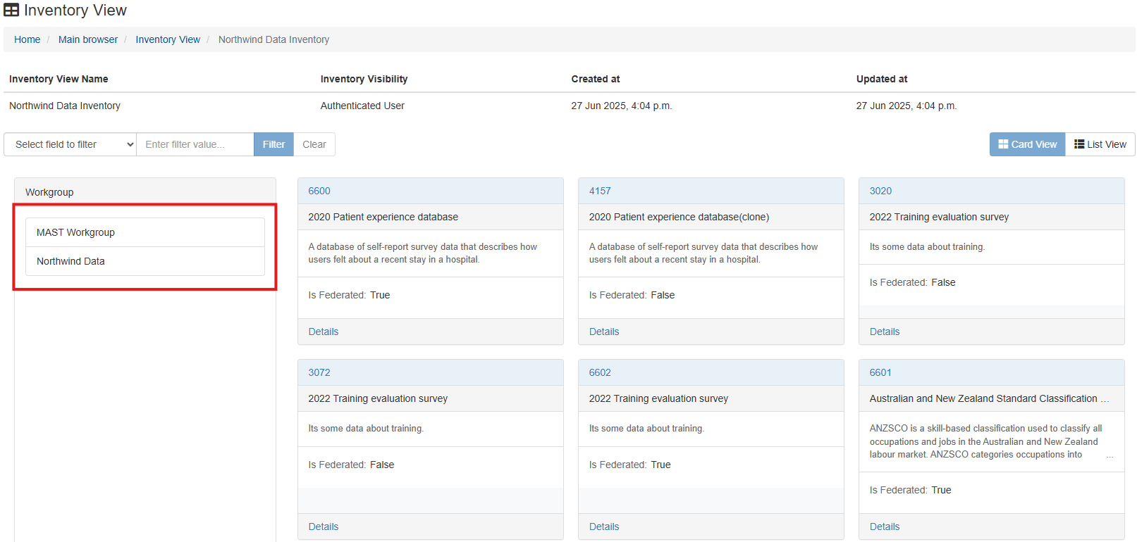Open record ID 6600 link
Image resolution: width=1137 pixels, height=542 pixels.
pyautogui.click(x=319, y=191)
